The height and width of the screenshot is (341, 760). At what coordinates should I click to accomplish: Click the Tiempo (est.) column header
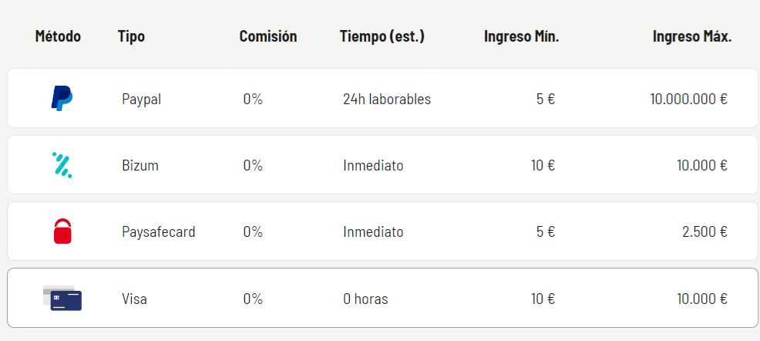point(382,36)
